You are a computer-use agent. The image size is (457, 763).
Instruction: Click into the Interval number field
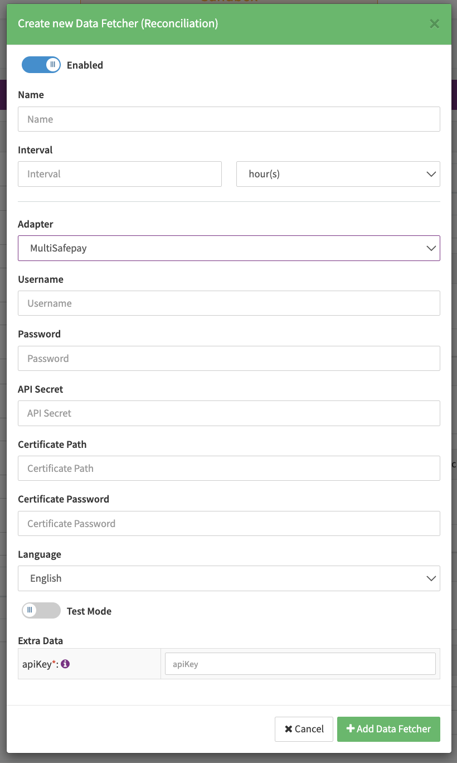[x=119, y=174]
